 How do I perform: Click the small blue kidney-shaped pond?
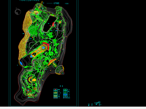[x=33, y=55]
